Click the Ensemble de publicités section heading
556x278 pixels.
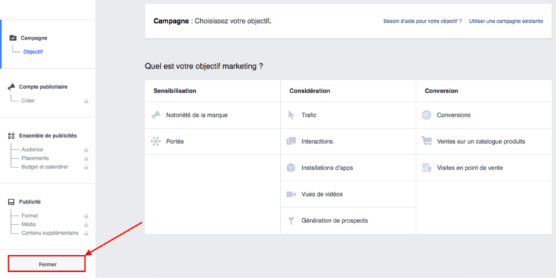[x=48, y=136]
